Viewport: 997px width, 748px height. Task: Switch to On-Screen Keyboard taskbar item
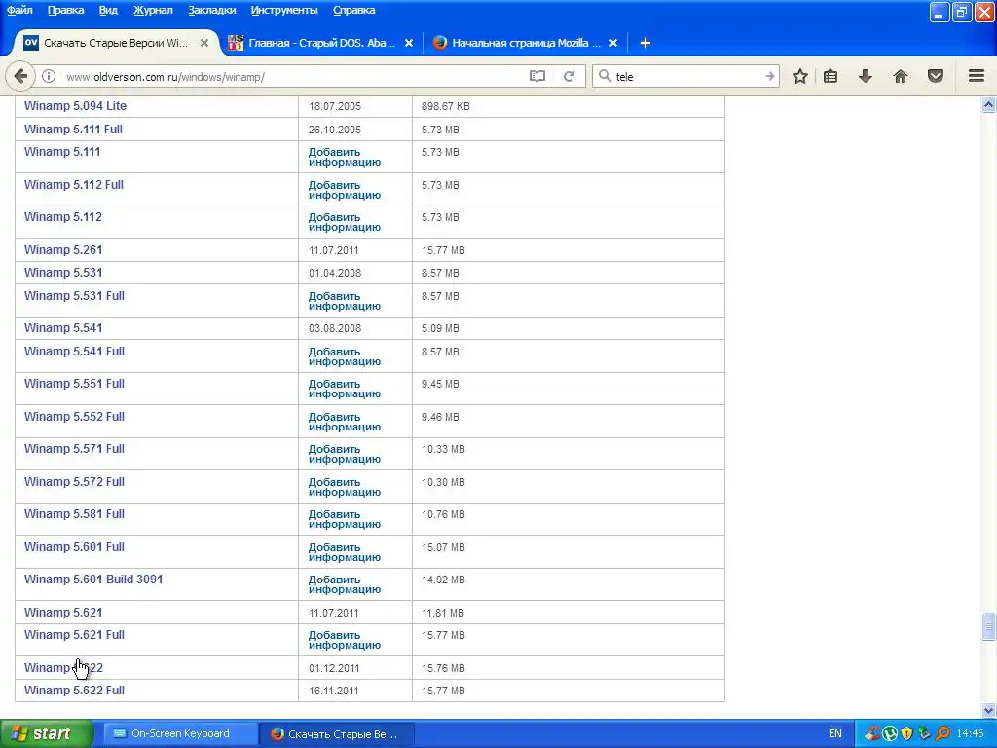click(x=180, y=733)
